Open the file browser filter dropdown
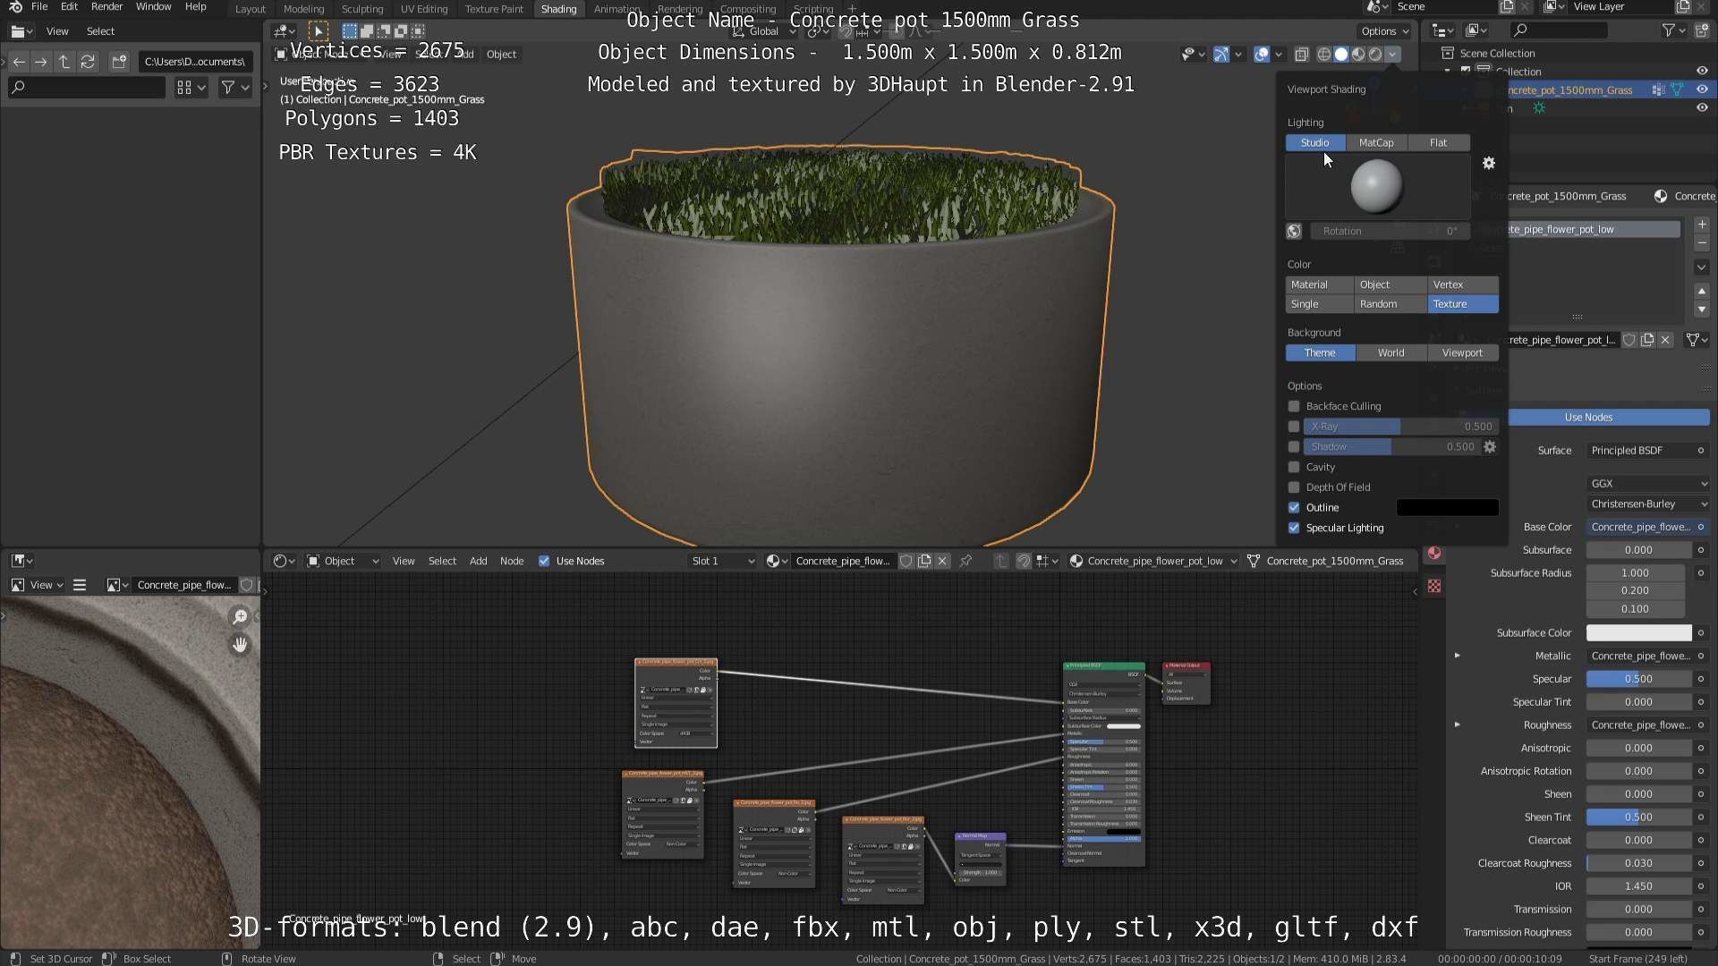The width and height of the screenshot is (1718, 966). click(x=235, y=87)
